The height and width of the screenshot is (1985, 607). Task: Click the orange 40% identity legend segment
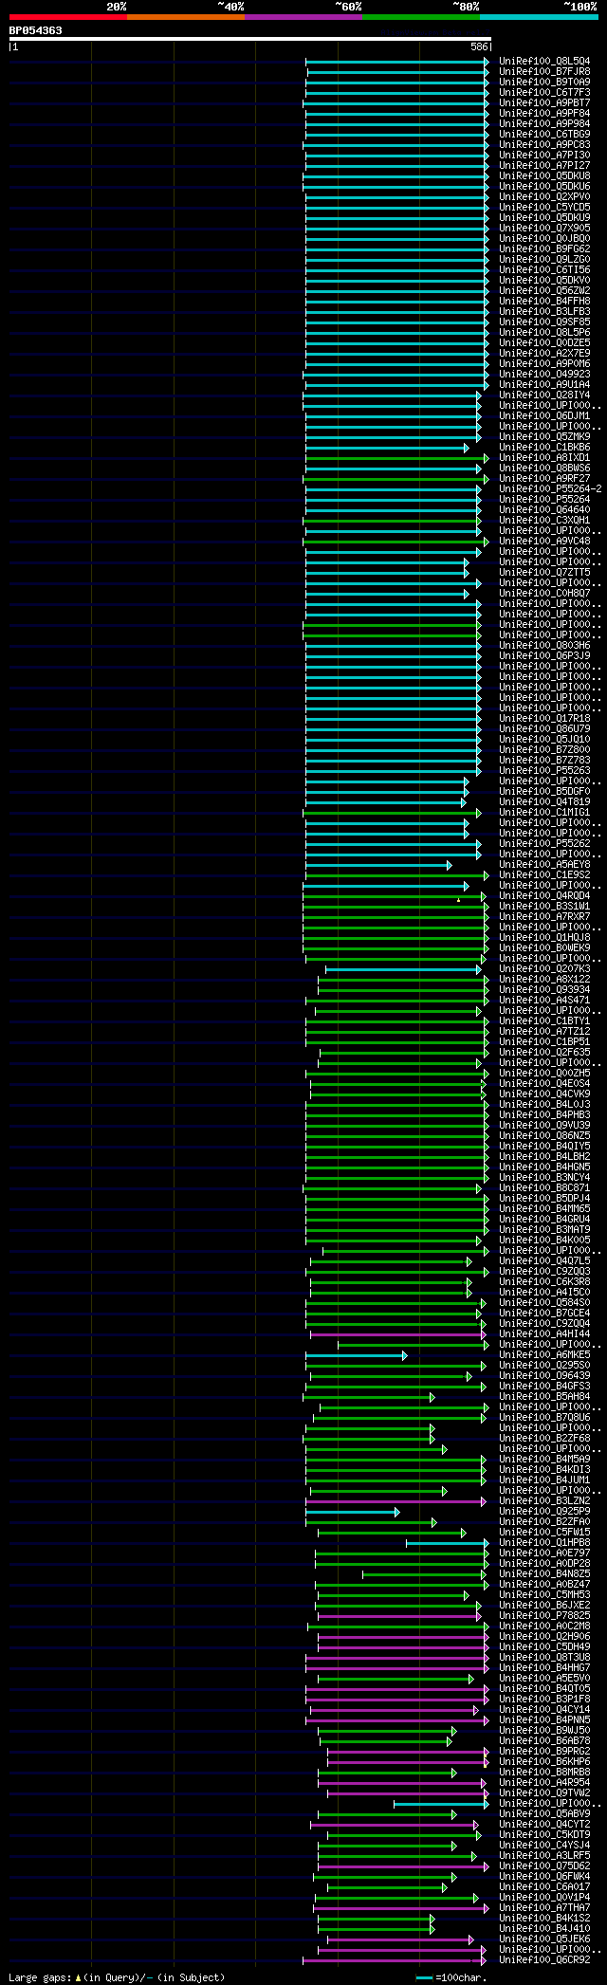pos(186,17)
